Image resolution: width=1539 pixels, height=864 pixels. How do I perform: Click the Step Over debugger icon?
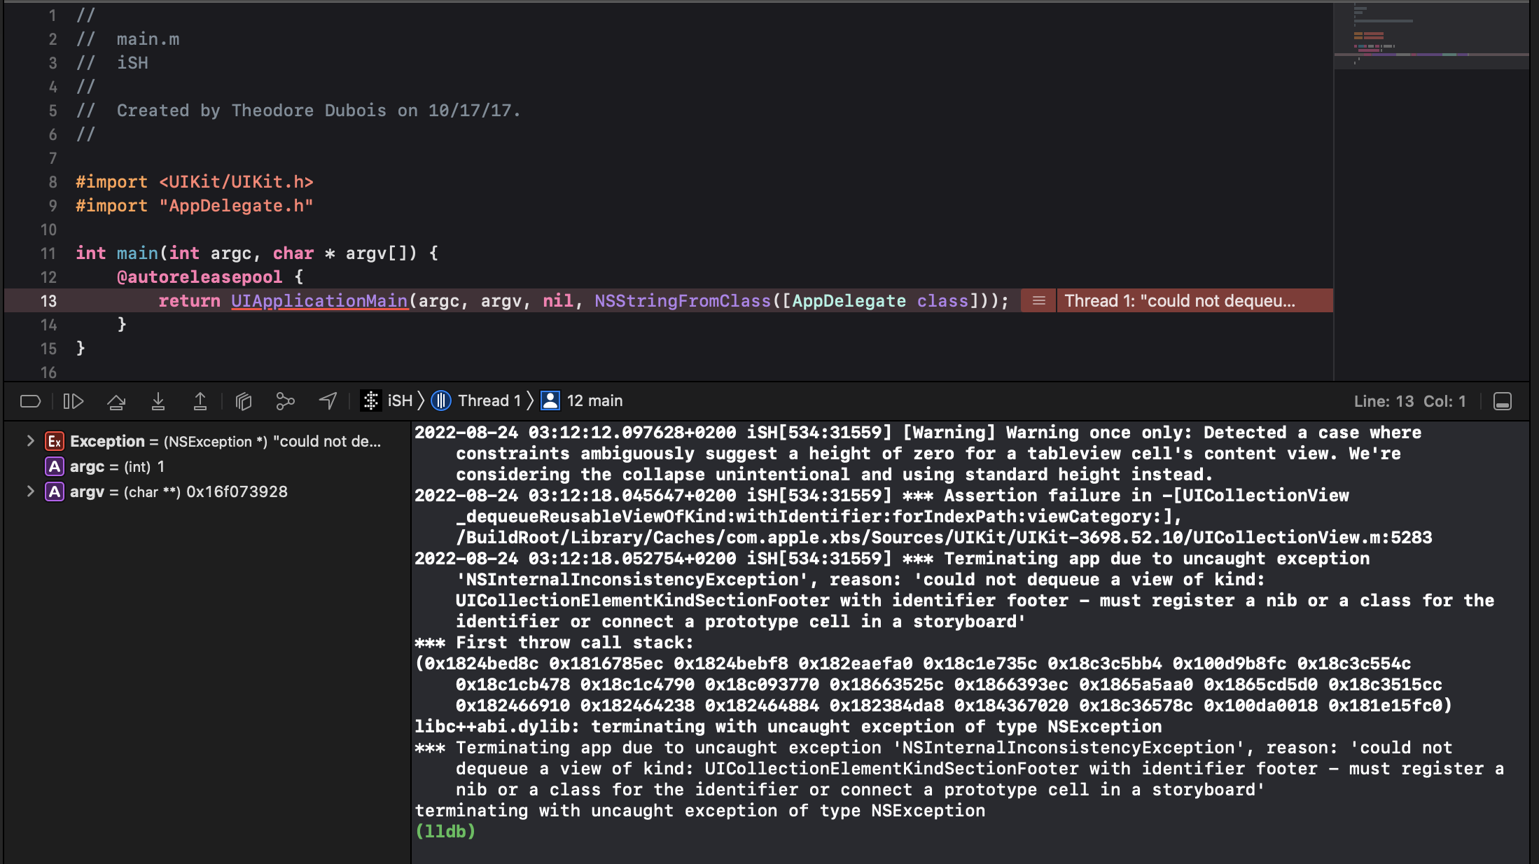pyautogui.click(x=116, y=401)
